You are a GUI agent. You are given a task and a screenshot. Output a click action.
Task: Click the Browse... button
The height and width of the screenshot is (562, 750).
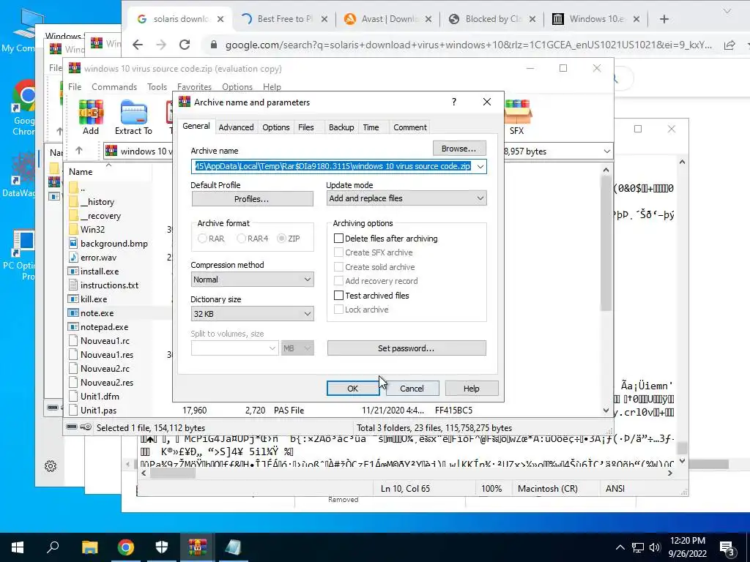[x=458, y=149]
